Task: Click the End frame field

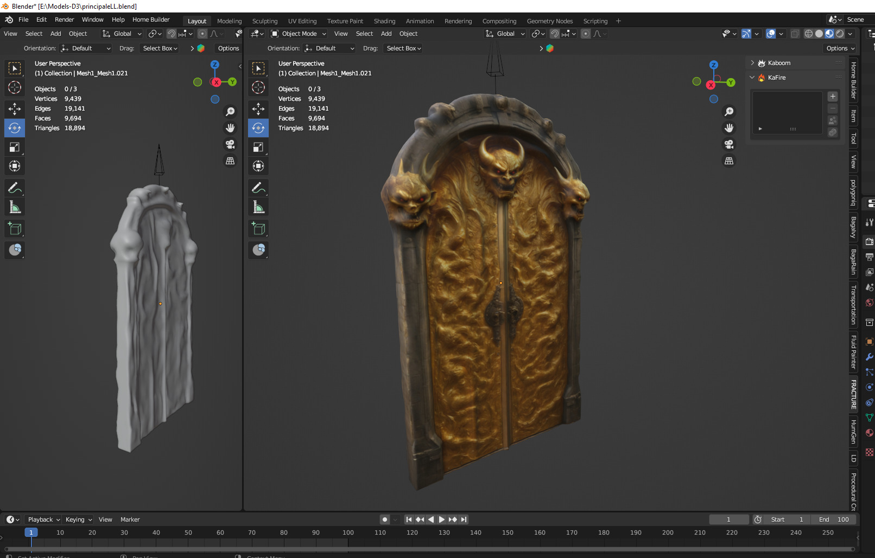Action: click(834, 519)
